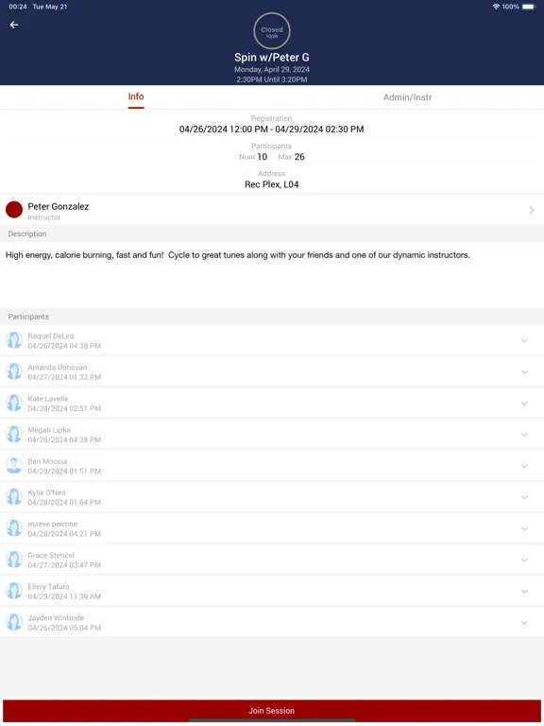This screenshot has width=544, height=726.
Task: Tap the Tue May 21 status date
Action: click(49, 7)
